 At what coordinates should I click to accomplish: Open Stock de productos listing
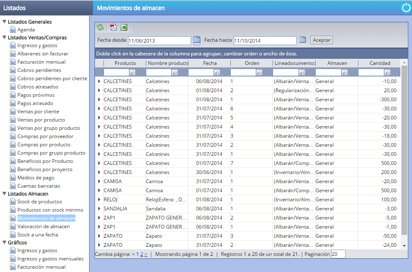(x=39, y=202)
